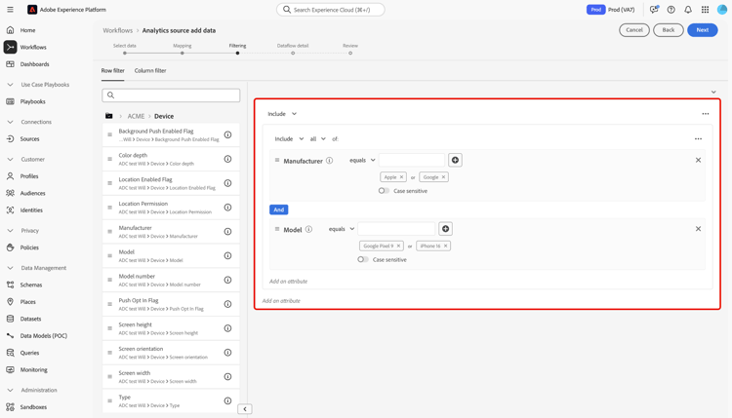Click the folder root breadcrumb icon
Viewport: 732px width, 418px height.
108,116
